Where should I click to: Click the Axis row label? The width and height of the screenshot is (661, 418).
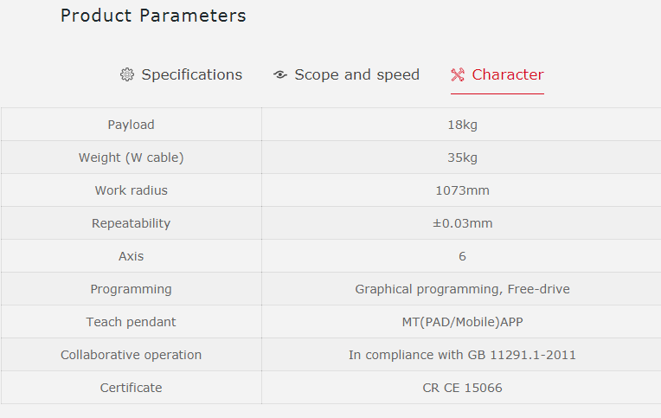click(x=131, y=256)
